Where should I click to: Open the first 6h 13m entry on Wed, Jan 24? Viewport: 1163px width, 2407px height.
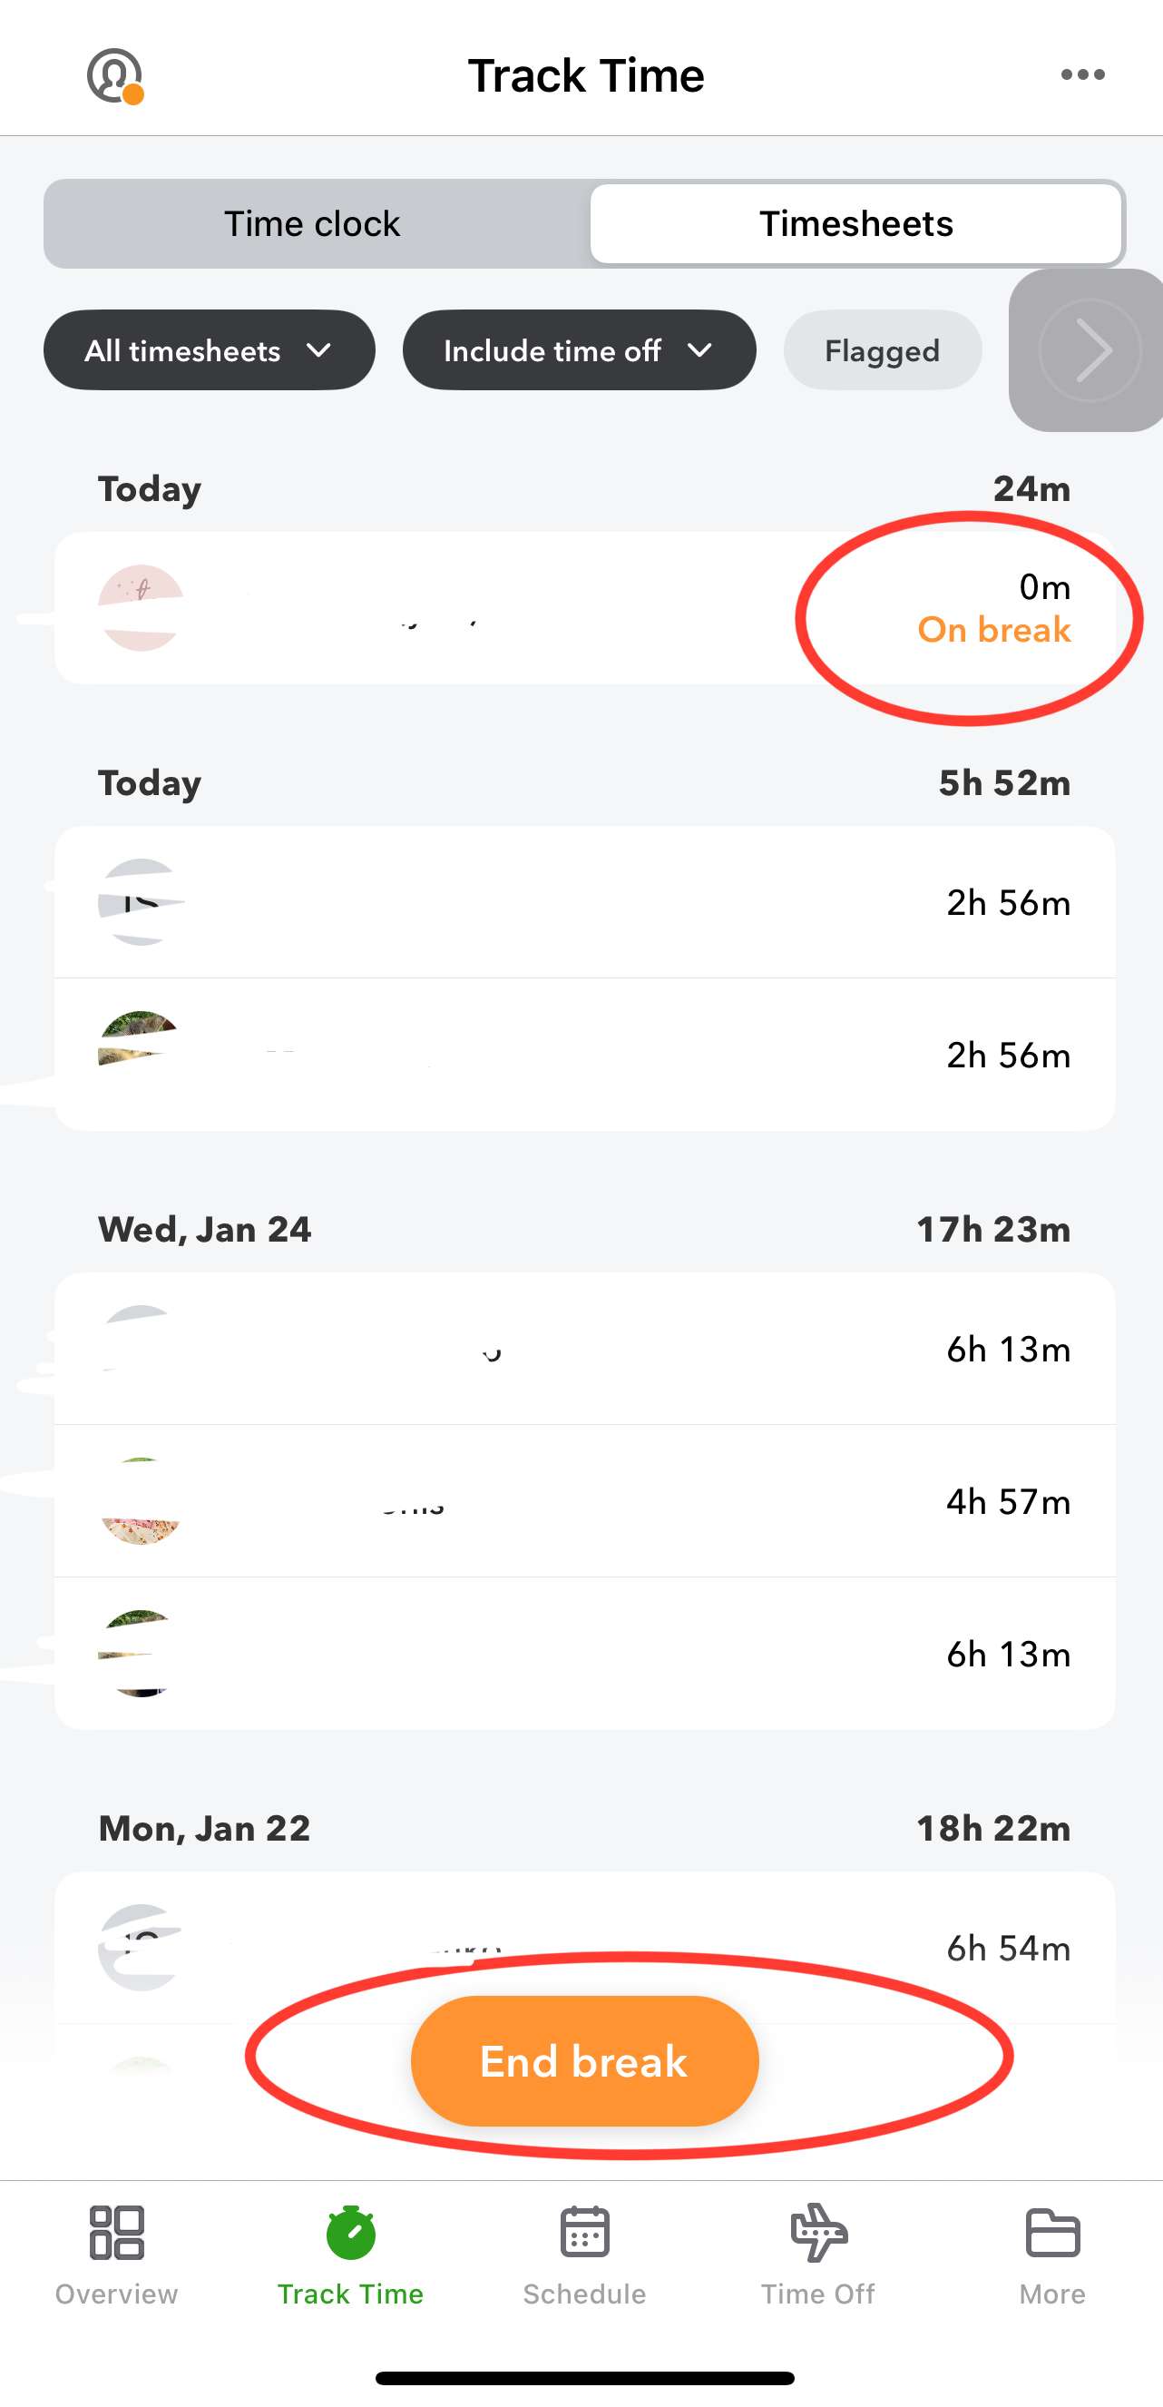click(585, 1350)
